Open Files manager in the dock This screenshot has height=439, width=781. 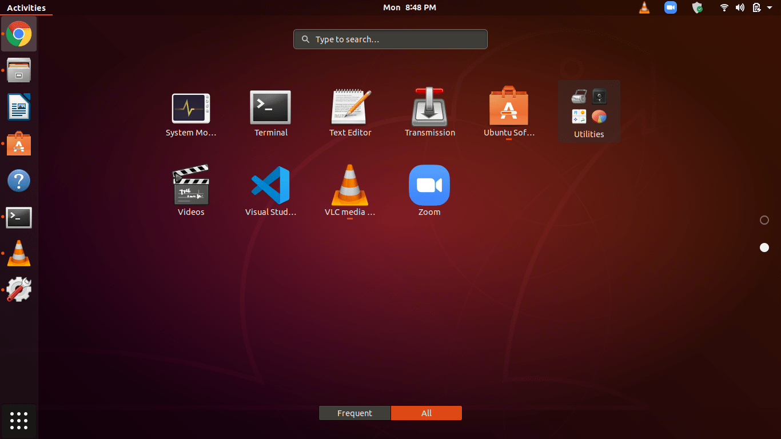[19, 70]
